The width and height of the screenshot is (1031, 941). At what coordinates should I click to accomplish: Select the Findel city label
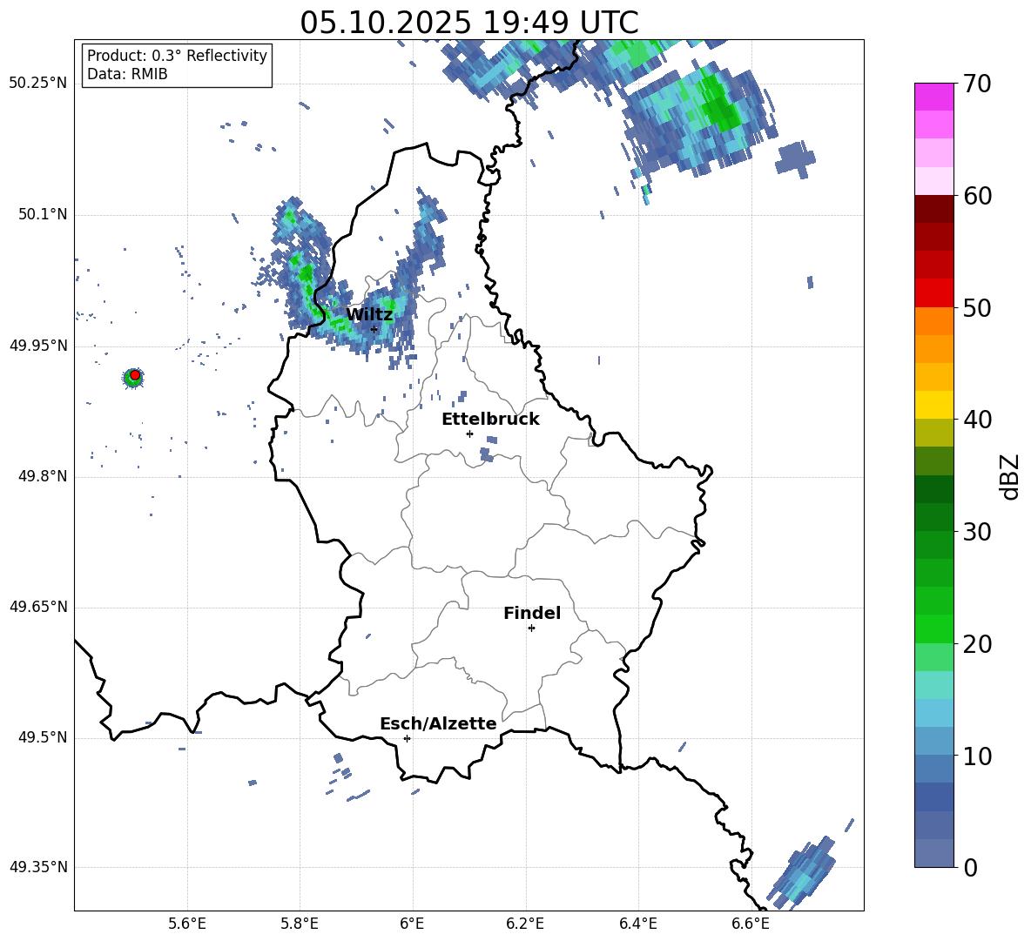pos(532,613)
